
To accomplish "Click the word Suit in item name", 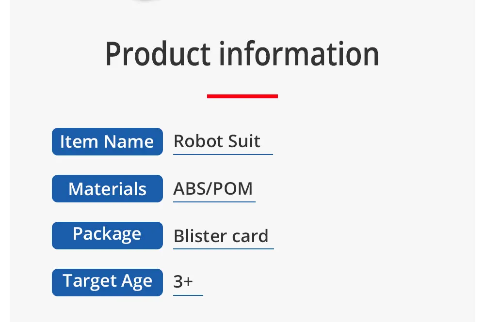I will click(244, 141).
